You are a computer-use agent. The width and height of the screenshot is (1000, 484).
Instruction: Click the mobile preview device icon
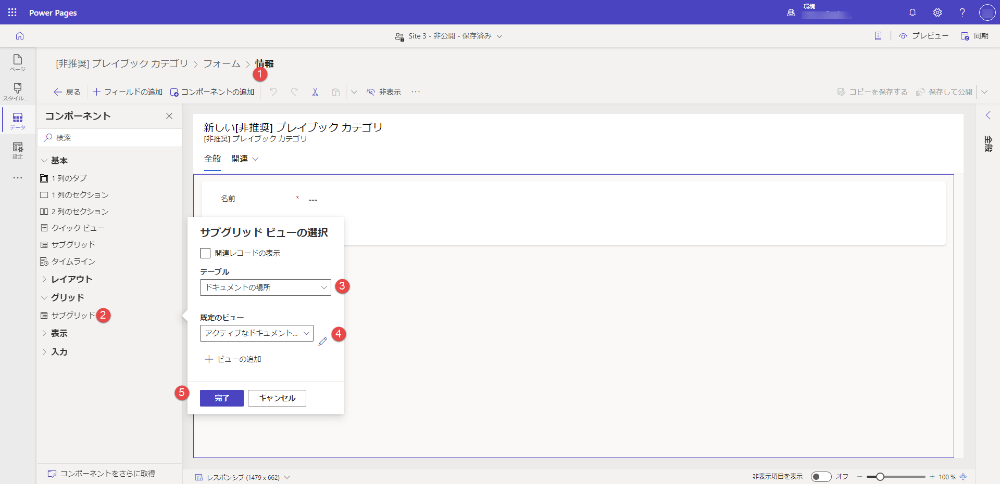[x=878, y=36]
